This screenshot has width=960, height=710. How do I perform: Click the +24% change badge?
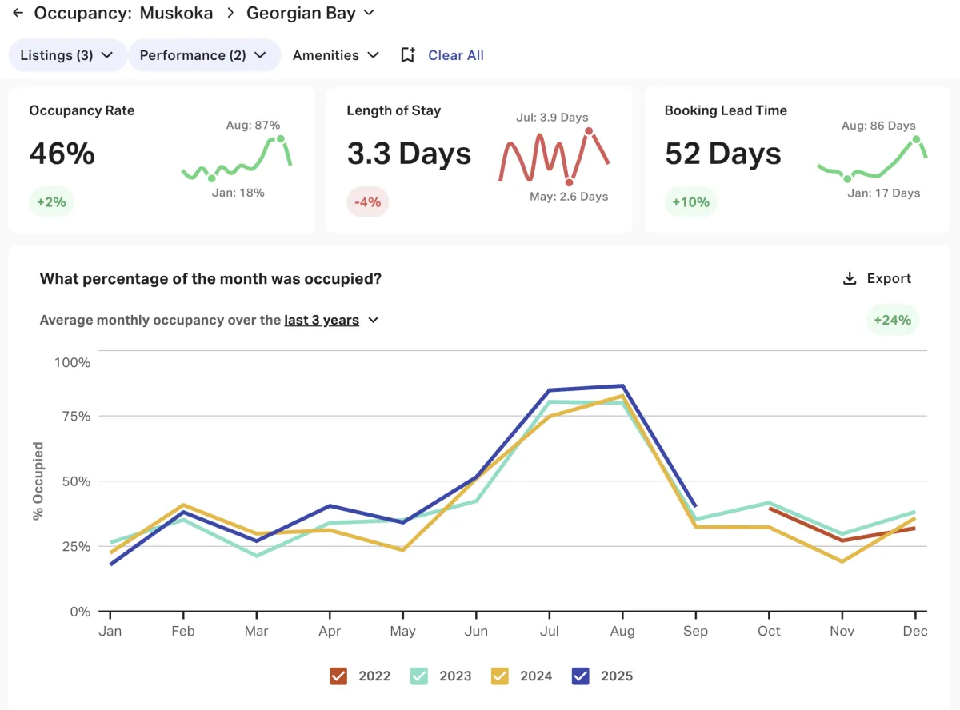892,320
